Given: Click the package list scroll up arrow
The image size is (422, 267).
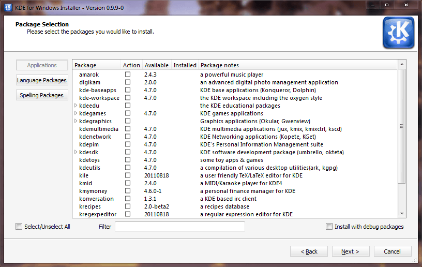Looking at the screenshot, I should point(401,64).
